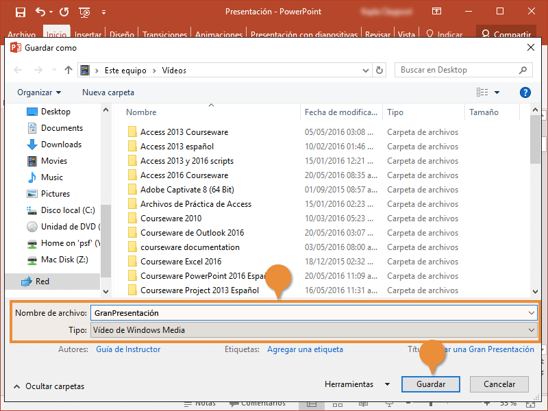Select Mac Disk (Z:) drive

[x=58, y=260]
